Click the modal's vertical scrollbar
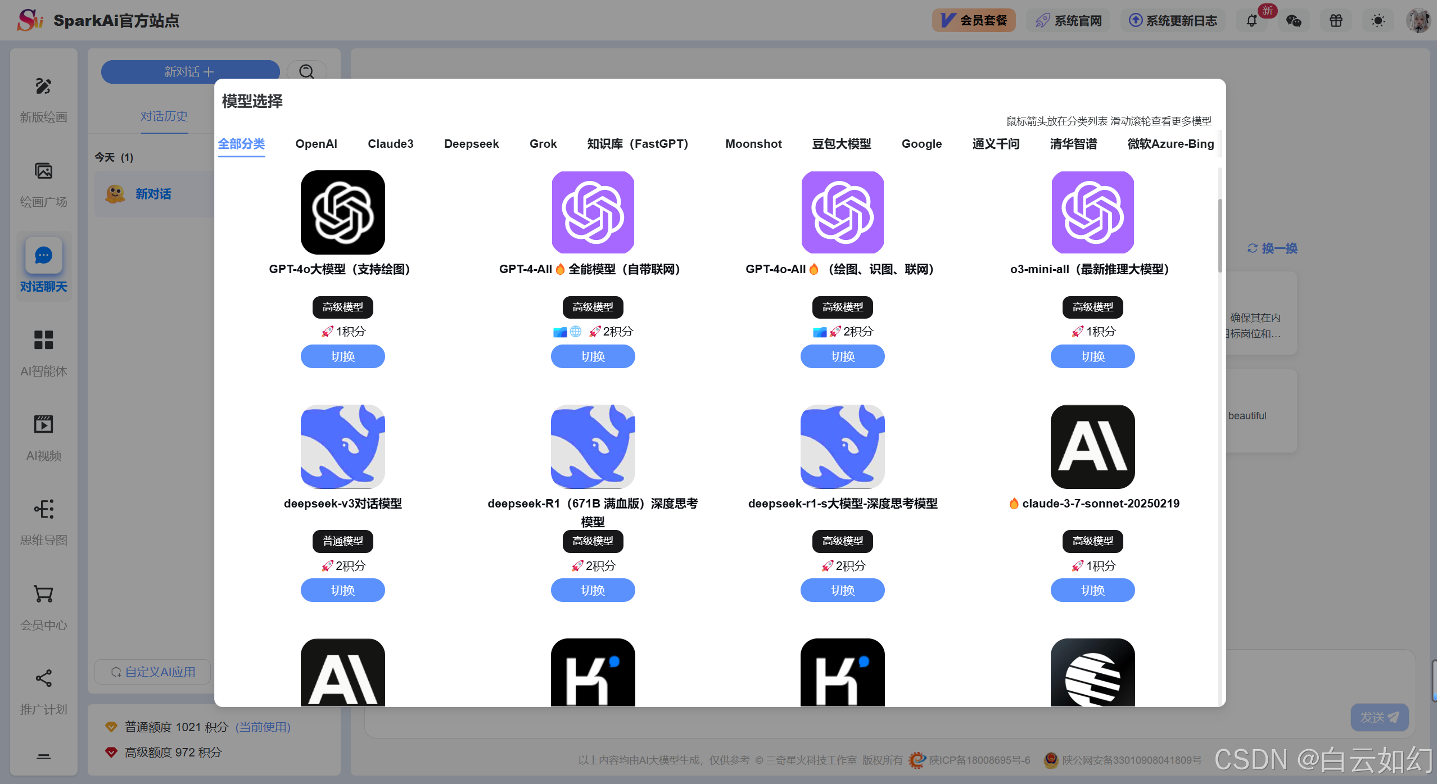 [x=1220, y=236]
